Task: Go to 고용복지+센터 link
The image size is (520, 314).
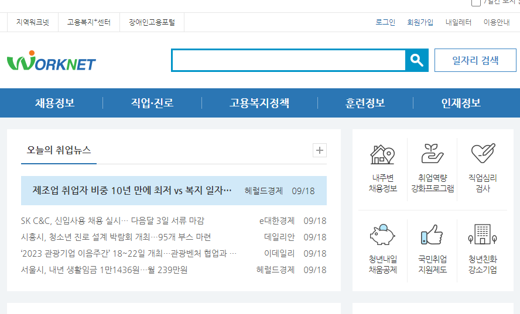Action: coord(89,23)
